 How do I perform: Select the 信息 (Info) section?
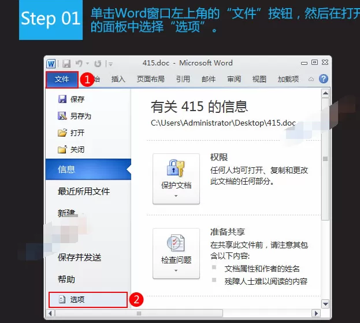click(88, 170)
